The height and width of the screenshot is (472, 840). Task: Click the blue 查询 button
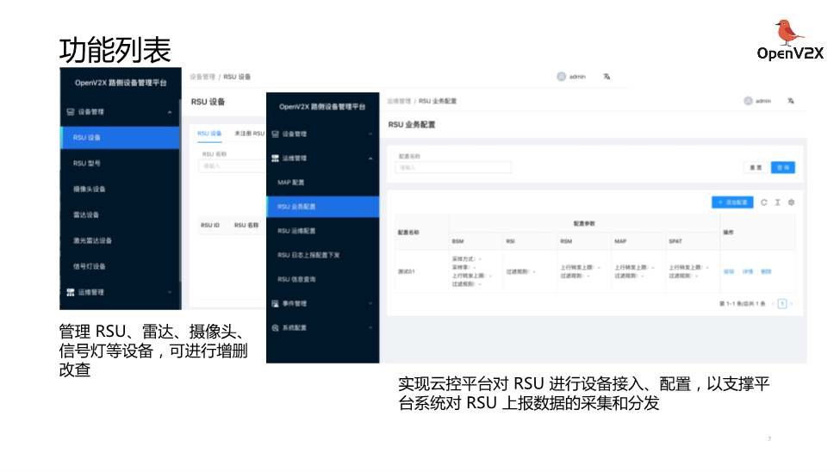pyautogui.click(x=782, y=168)
